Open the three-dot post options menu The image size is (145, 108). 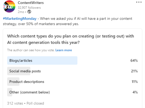(x=139, y=2)
